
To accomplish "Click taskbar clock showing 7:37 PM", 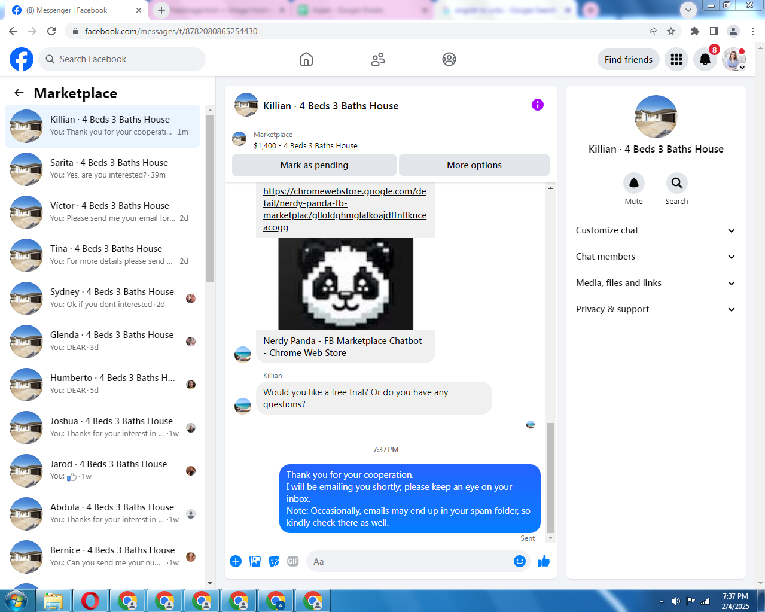I will (x=735, y=601).
